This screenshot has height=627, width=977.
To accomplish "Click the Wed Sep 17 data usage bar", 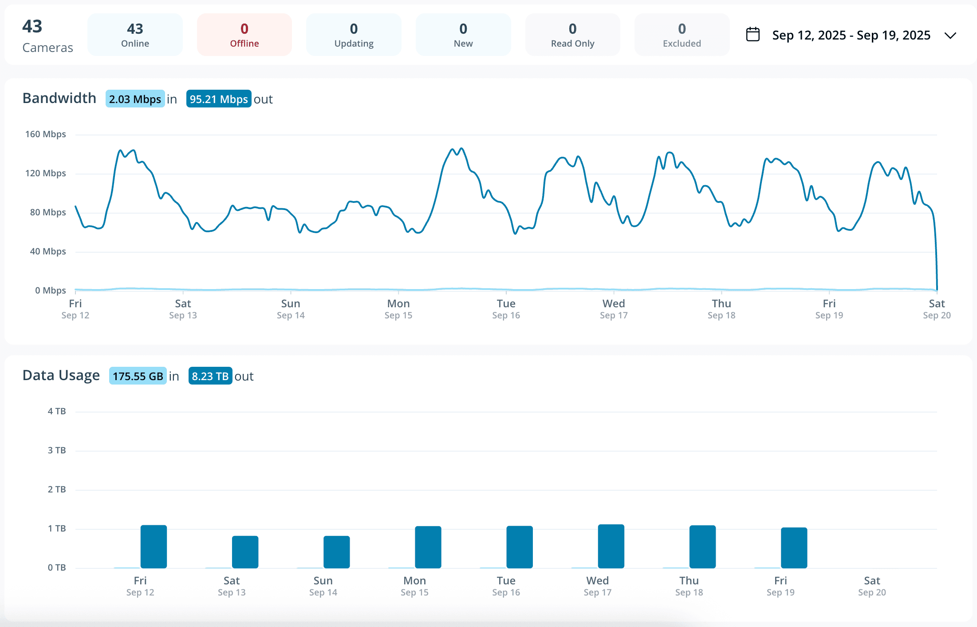I will [611, 545].
